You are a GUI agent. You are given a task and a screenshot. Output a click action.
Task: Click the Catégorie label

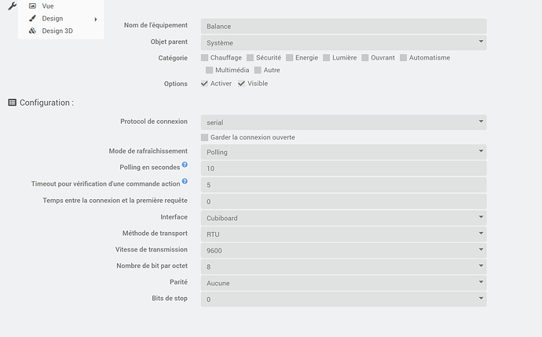(173, 58)
